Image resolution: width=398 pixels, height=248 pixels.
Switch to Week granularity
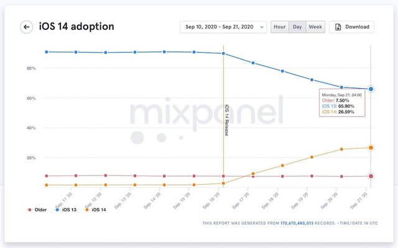pos(315,27)
